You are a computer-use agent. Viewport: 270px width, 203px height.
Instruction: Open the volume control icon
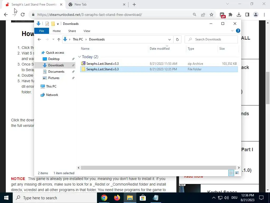click(226, 198)
